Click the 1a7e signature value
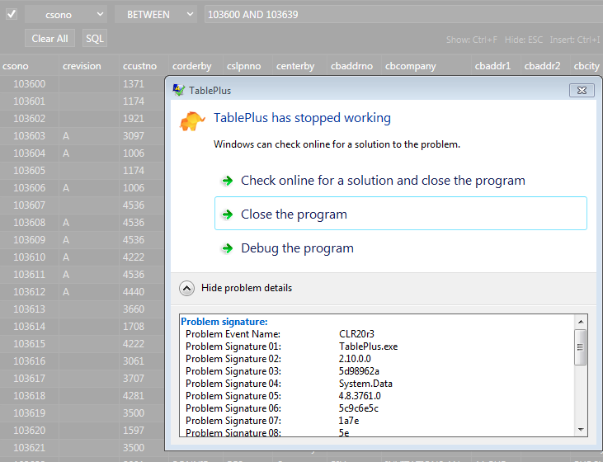This screenshot has width=603, height=462. (x=349, y=421)
